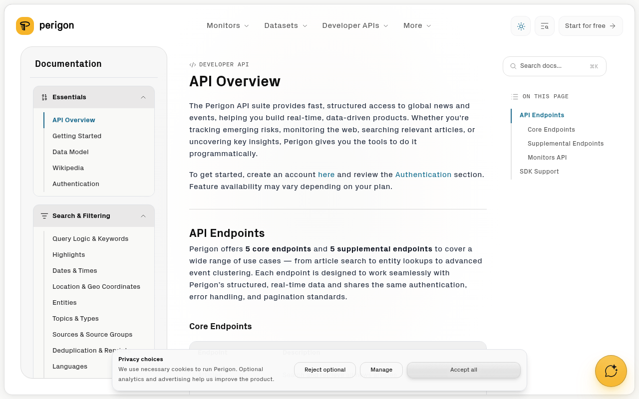Open the Dates & Times page
This screenshot has width=639, height=399.
(x=75, y=271)
